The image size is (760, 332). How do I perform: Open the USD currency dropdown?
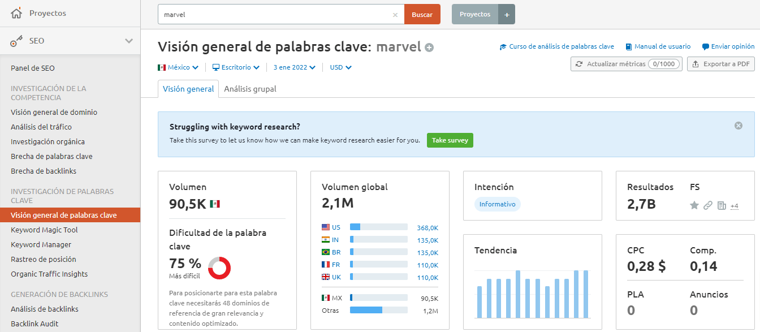(341, 67)
